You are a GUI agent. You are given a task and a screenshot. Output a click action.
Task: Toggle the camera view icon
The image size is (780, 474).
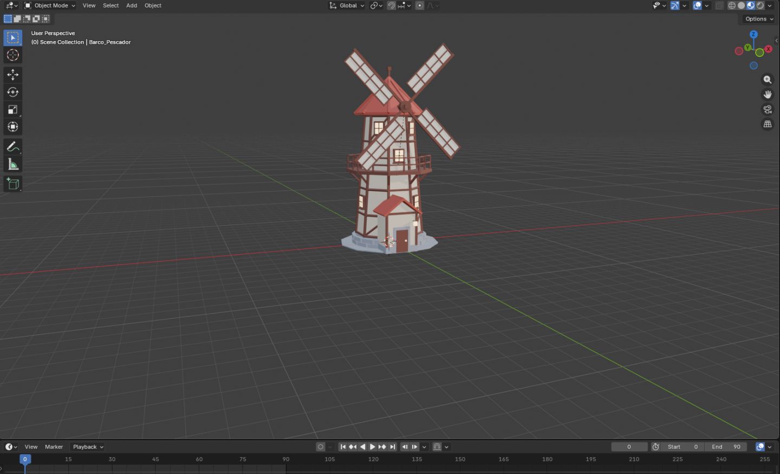tap(768, 109)
